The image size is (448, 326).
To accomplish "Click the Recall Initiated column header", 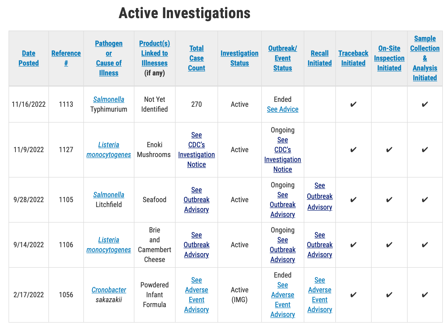I will pyautogui.click(x=320, y=58).
